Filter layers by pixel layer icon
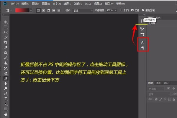Image resolution: width=177 pixels, height=118 pixels. pyautogui.click(x=169, y=88)
